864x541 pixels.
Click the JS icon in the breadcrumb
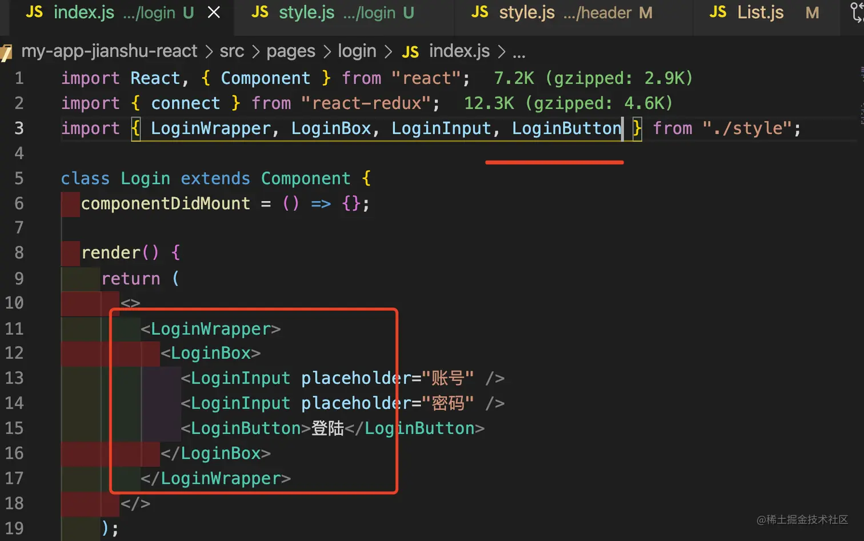tap(410, 53)
